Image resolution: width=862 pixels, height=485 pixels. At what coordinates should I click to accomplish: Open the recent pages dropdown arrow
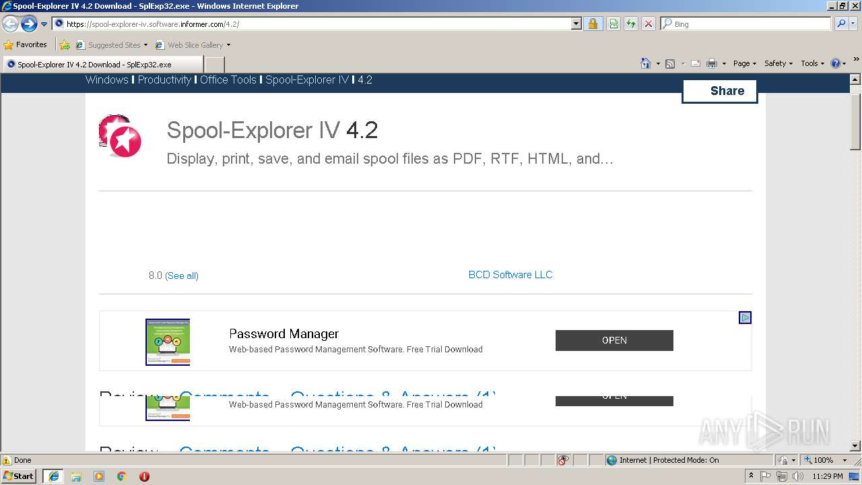tap(44, 24)
